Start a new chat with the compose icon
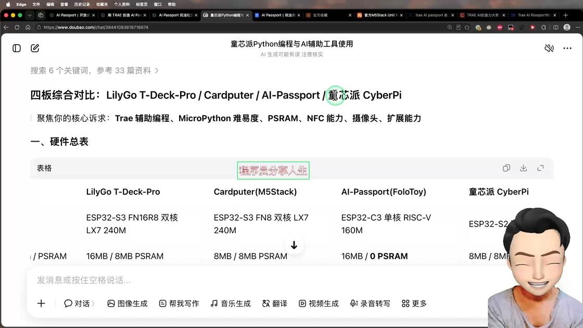The width and height of the screenshot is (583, 328). (35, 48)
